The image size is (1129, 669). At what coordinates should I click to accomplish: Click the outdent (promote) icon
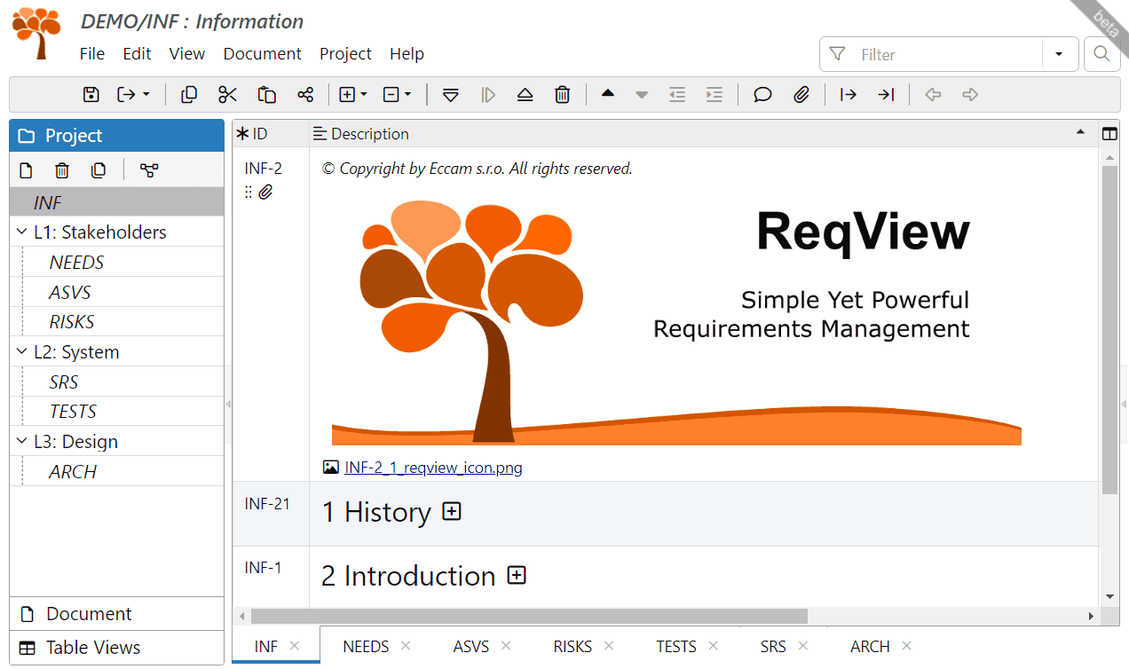coord(677,94)
